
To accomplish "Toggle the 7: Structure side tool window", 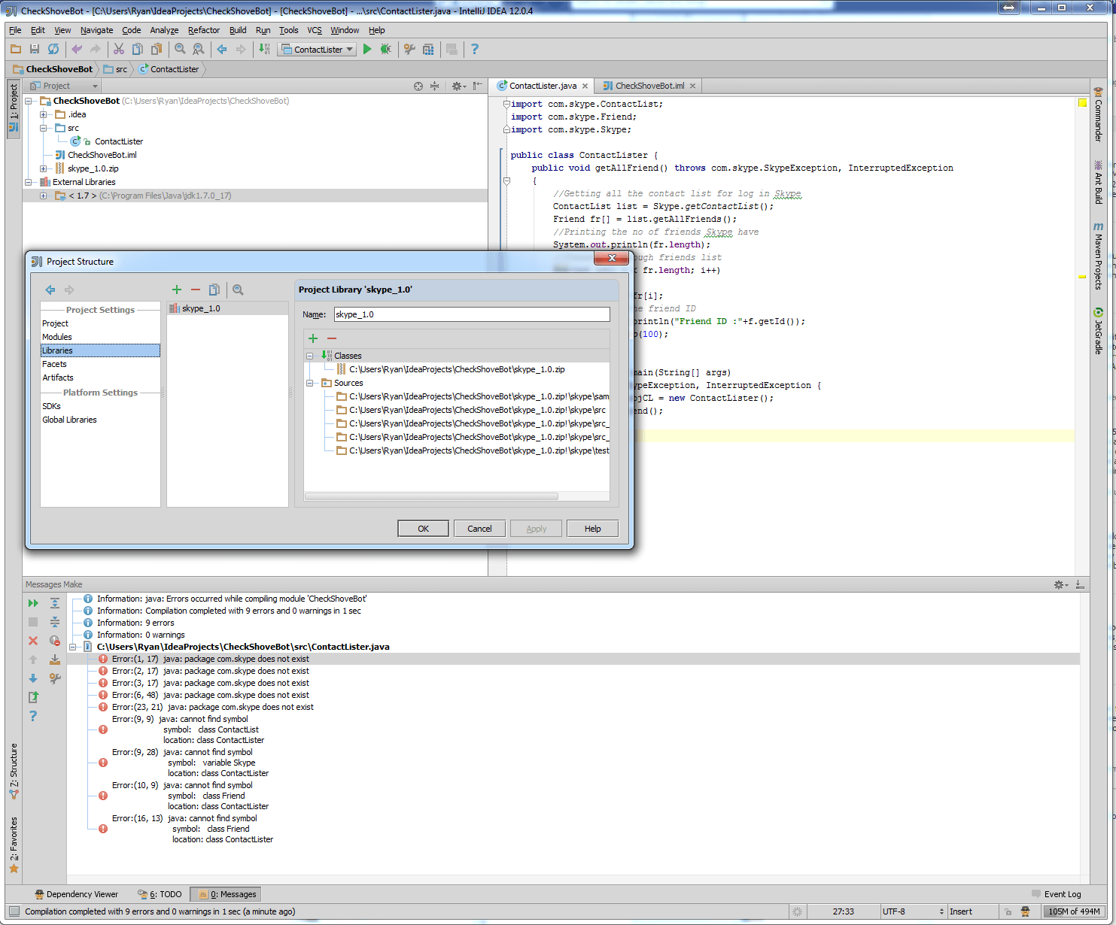I will [14, 771].
